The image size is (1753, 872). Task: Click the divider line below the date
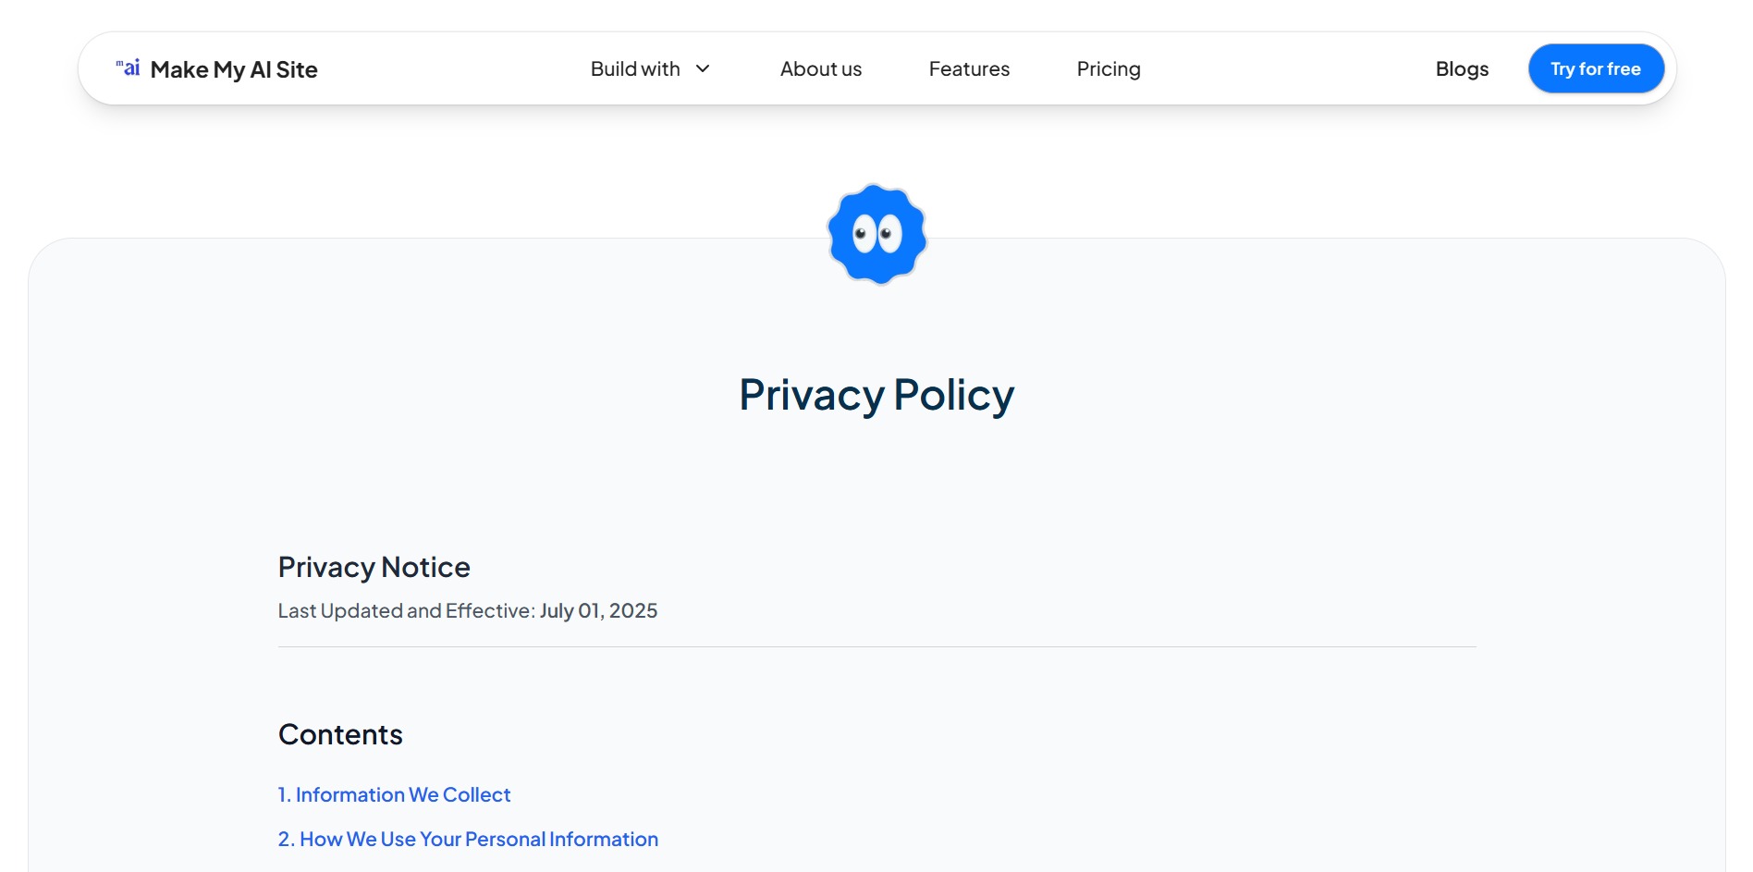876,646
